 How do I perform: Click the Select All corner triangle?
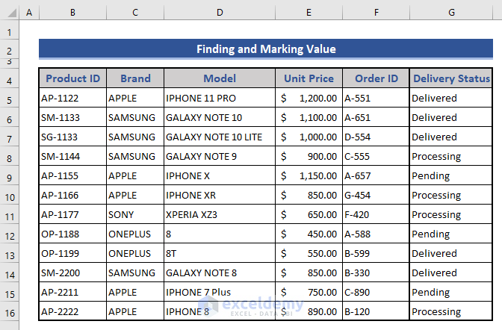12,13
